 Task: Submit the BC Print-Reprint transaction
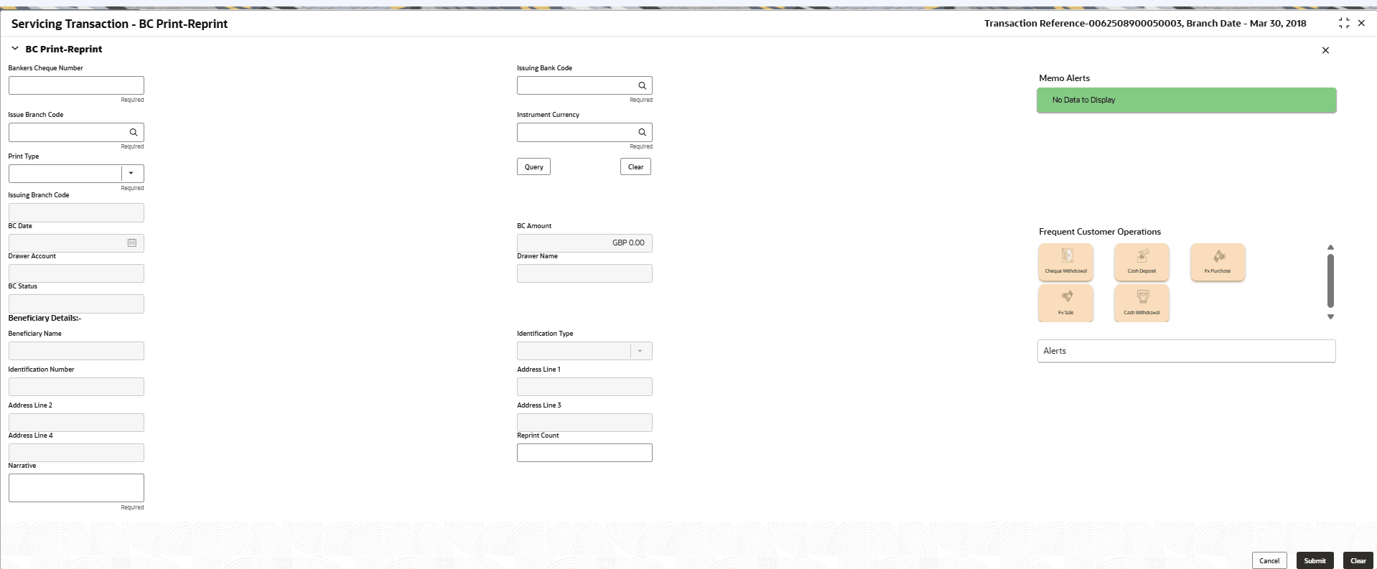tap(1315, 560)
